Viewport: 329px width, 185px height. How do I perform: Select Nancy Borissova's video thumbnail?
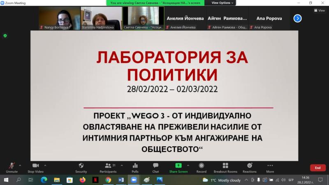(59, 18)
